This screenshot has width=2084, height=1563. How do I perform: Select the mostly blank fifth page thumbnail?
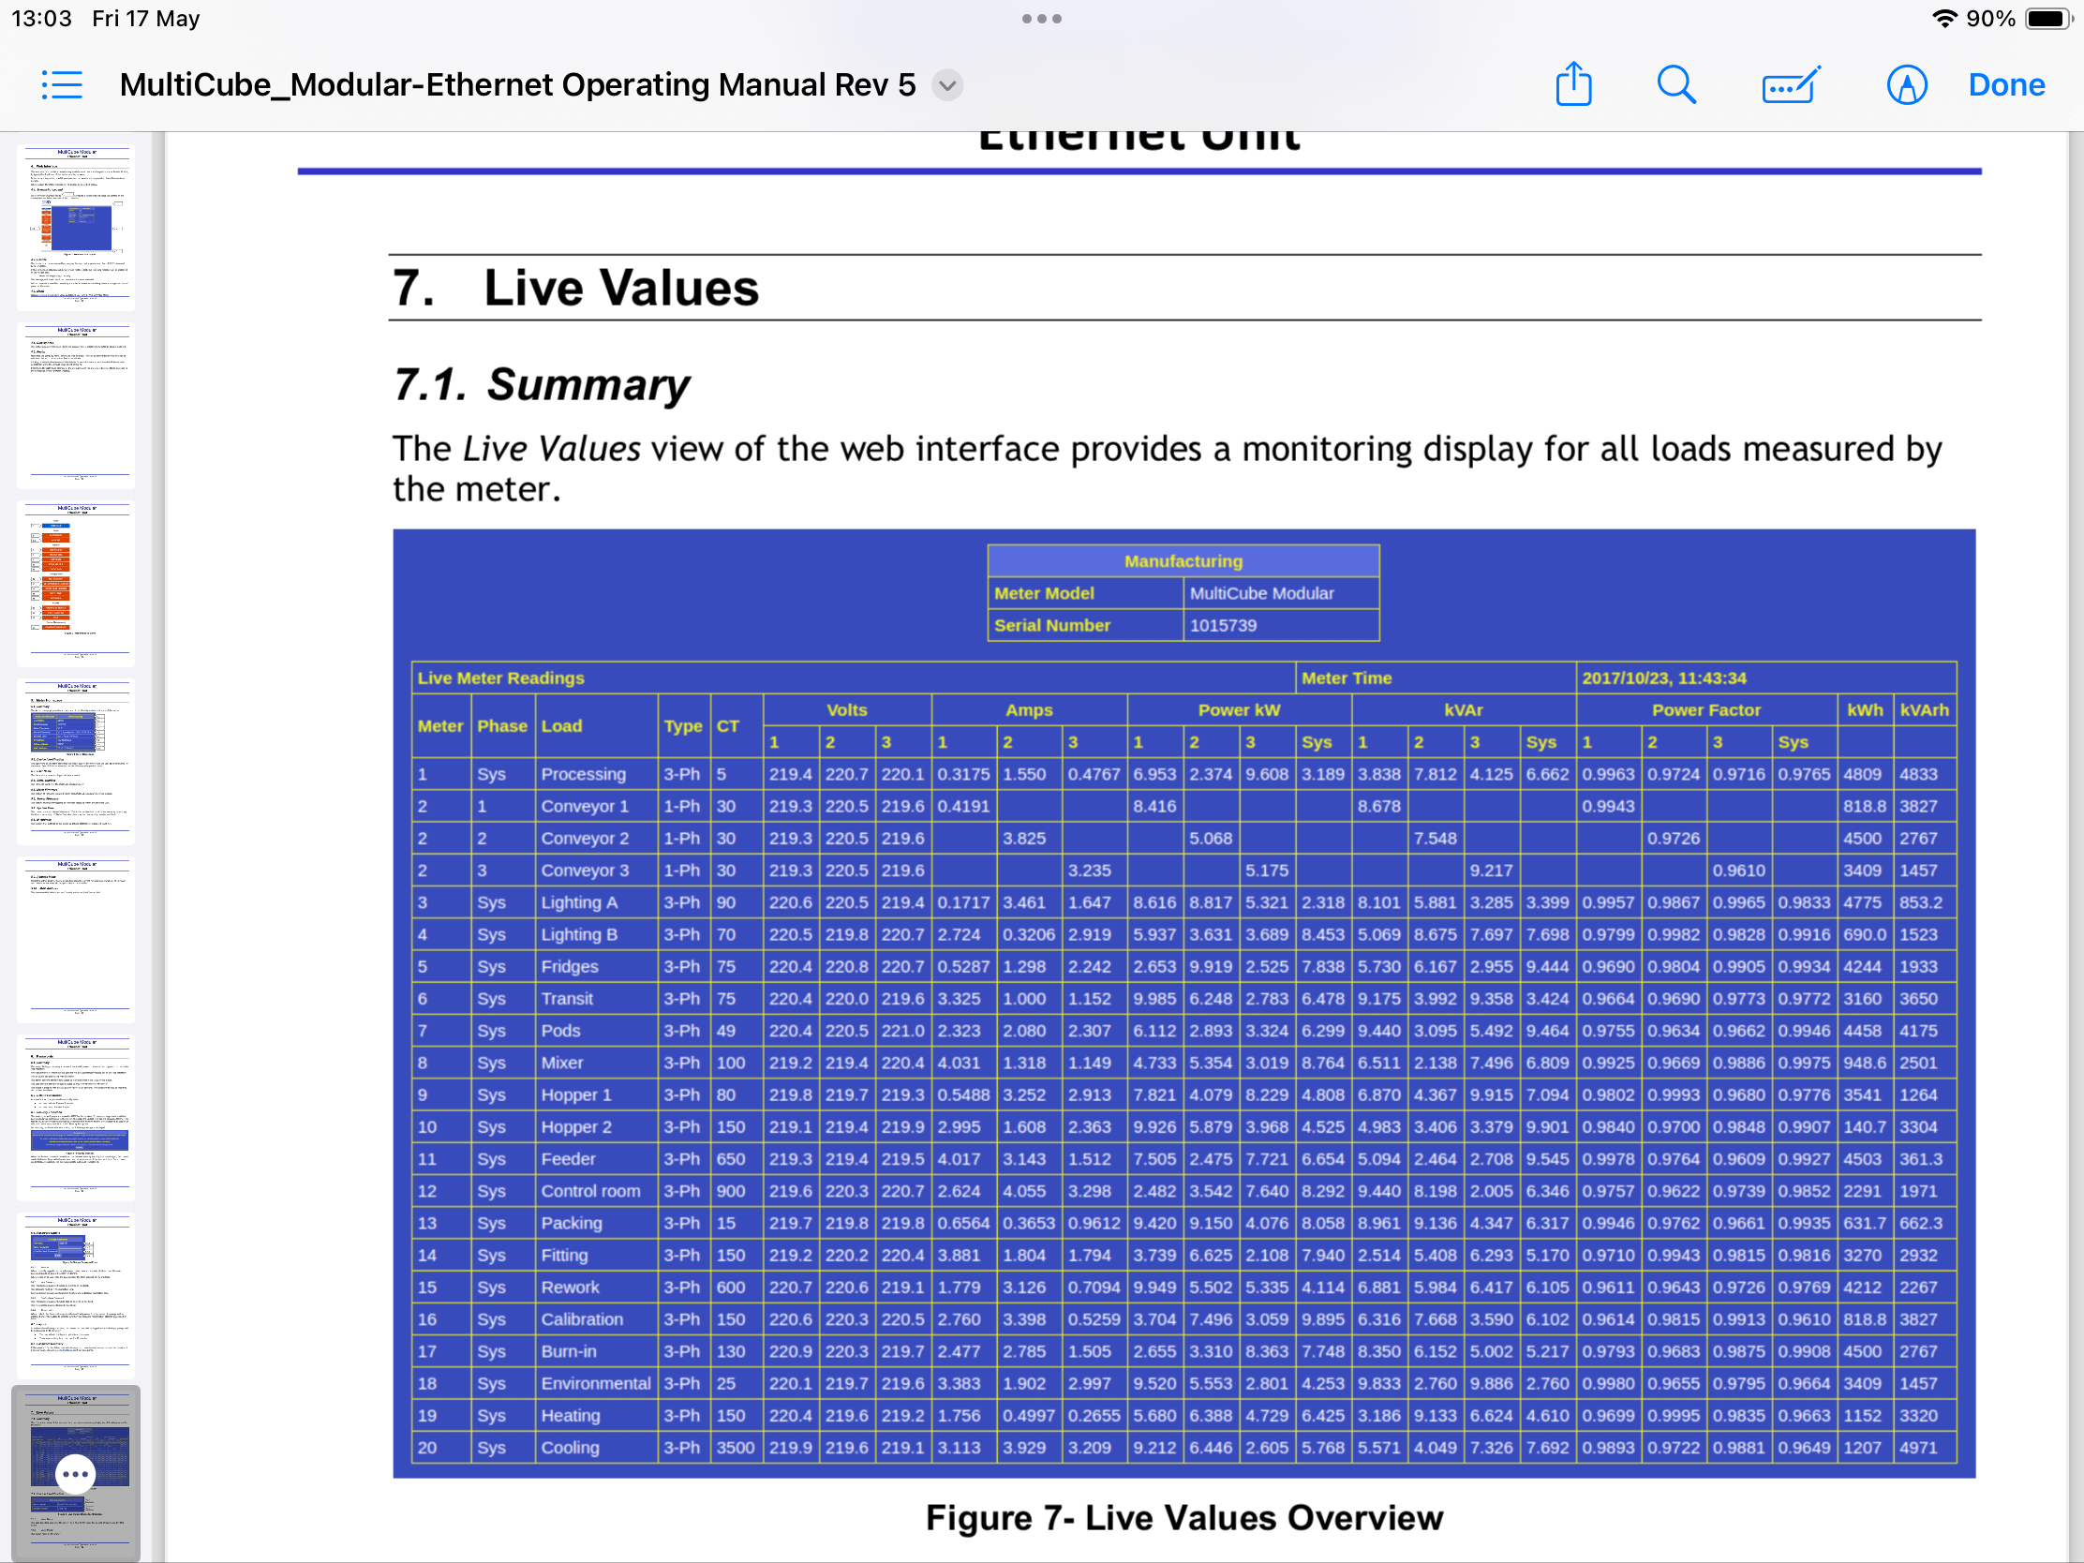click(x=76, y=939)
